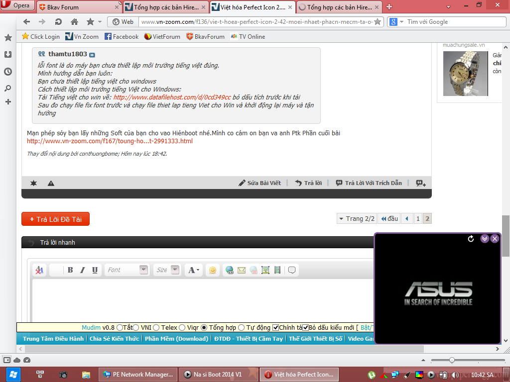Switch to the Việt hóa Perfect Icon tab
This screenshot has width=510, height=382.
click(253, 7)
